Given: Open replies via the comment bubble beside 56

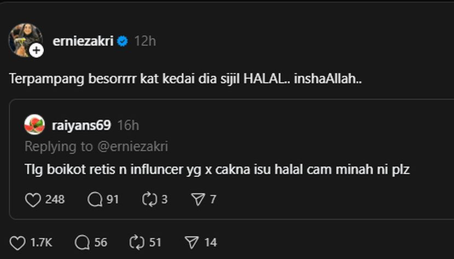Looking at the screenshot, I should click(x=82, y=242).
